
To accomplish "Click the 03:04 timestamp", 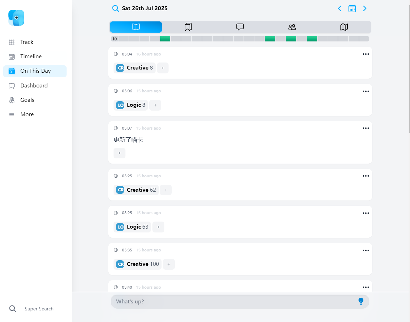I will (127, 54).
